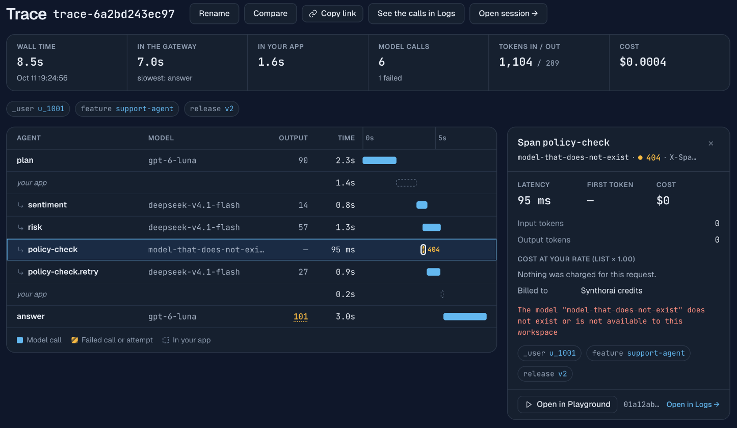The width and height of the screenshot is (737, 428).
Task: Click the '1 failed' model calls note
Action: pyautogui.click(x=390, y=78)
